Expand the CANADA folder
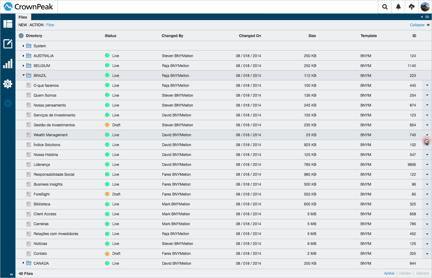Image resolution: width=432 pixels, height=278 pixels. tap(23, 263)
